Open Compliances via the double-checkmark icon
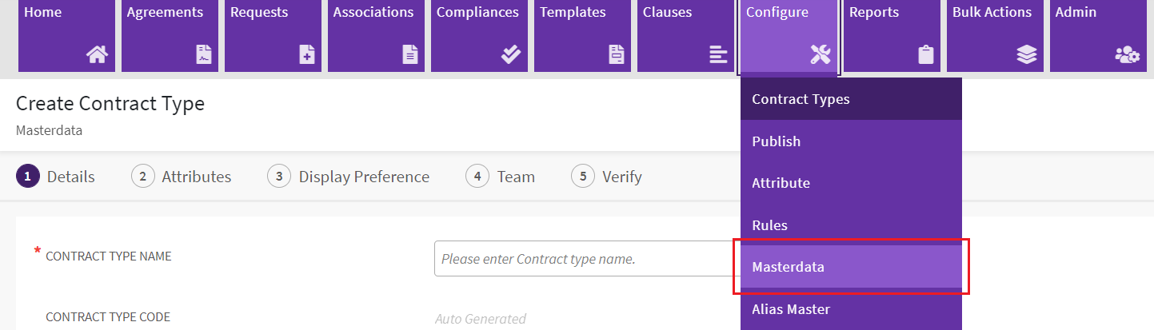This screenshot has height=330, width=1154. [510, 54]
